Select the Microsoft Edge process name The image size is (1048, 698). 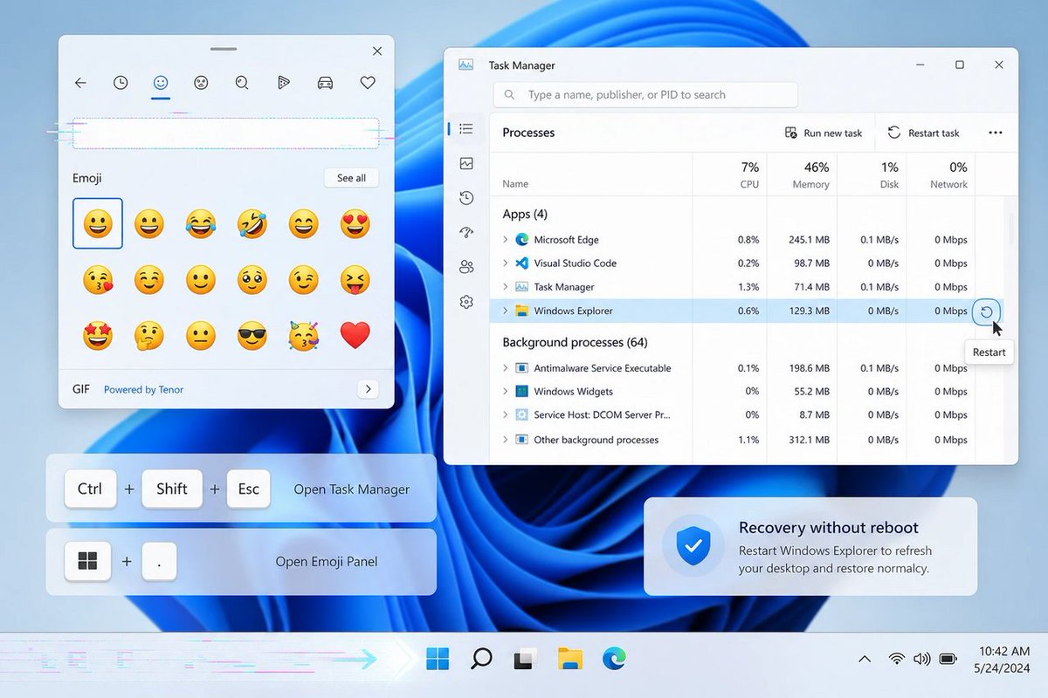click(566, 239)
